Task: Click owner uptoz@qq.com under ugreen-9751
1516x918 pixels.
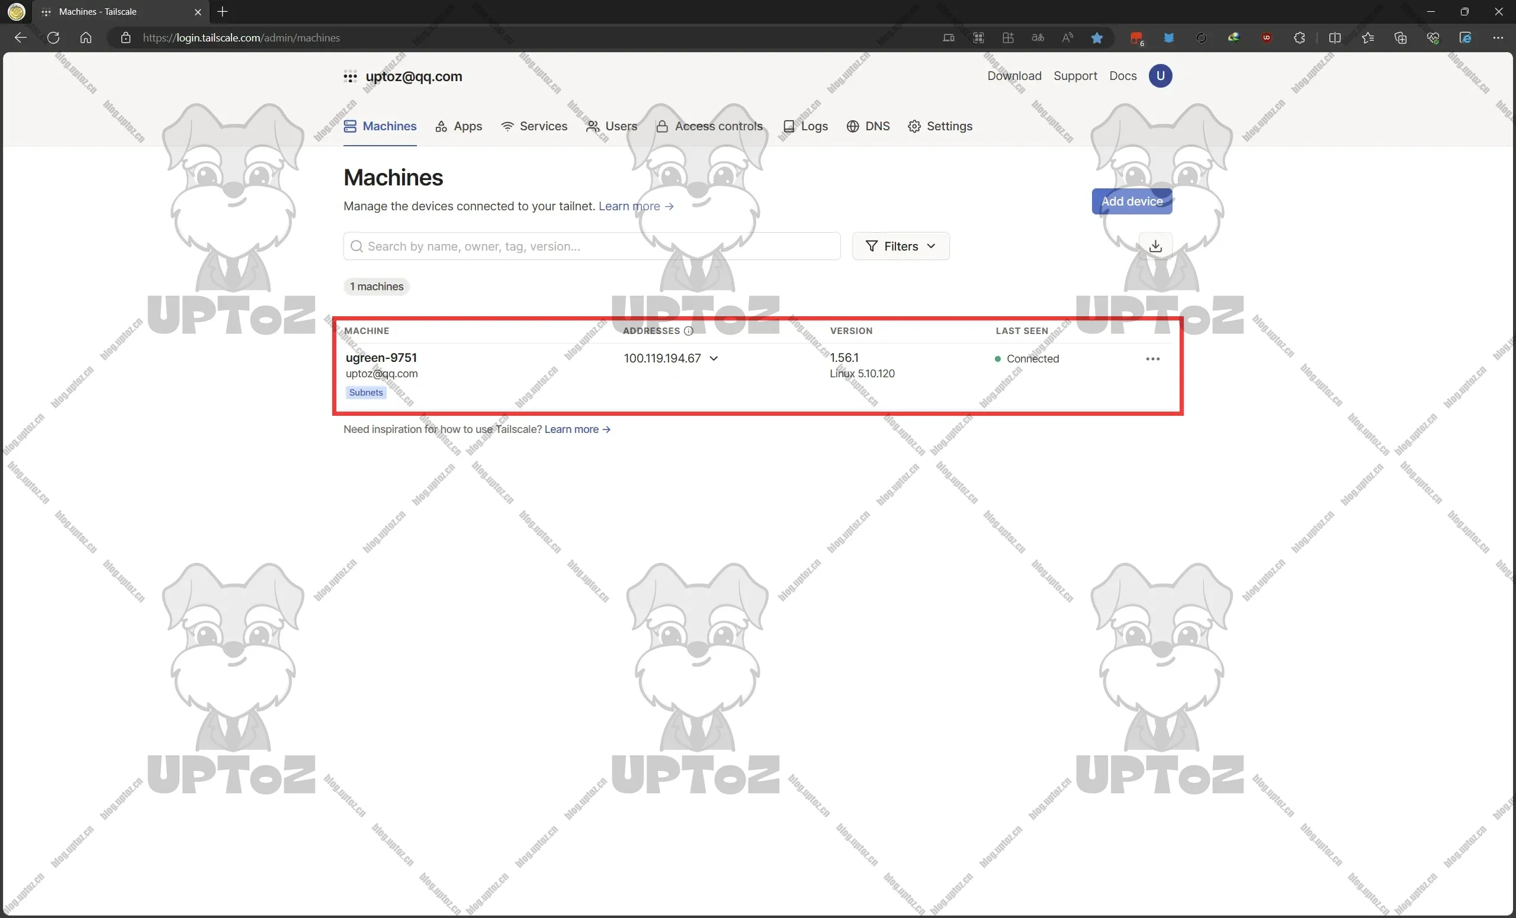Action: (x=381, y=374)
